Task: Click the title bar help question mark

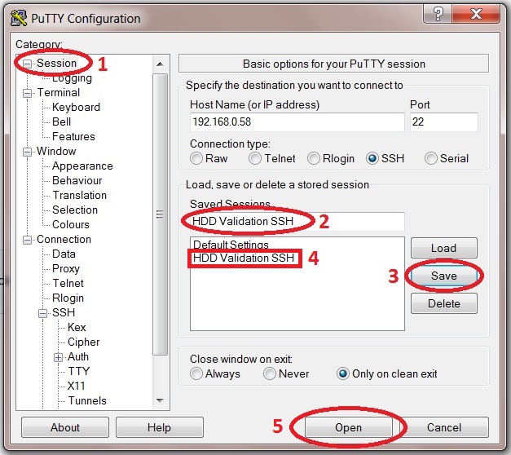Action: [x=439, y=14]
